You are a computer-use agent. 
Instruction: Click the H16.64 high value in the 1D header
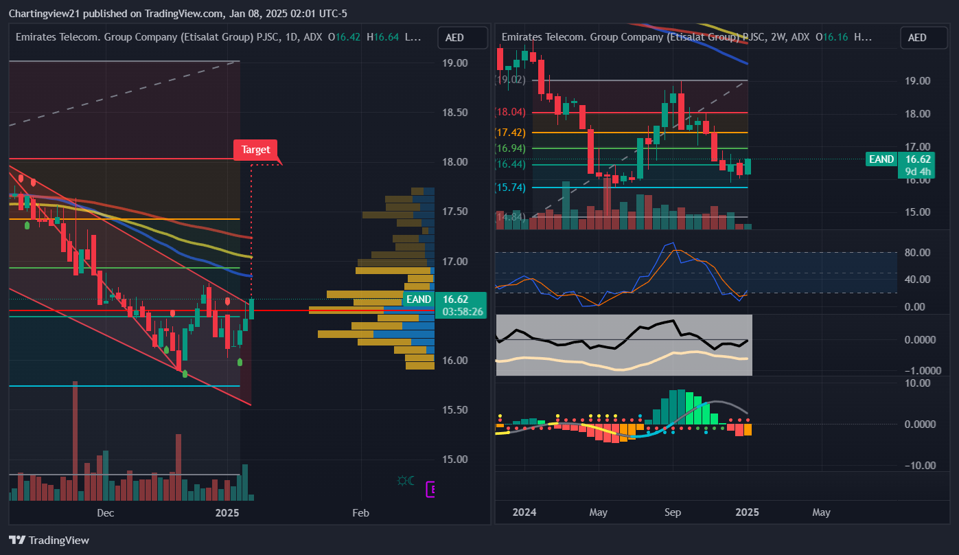[x=382, y=37]
